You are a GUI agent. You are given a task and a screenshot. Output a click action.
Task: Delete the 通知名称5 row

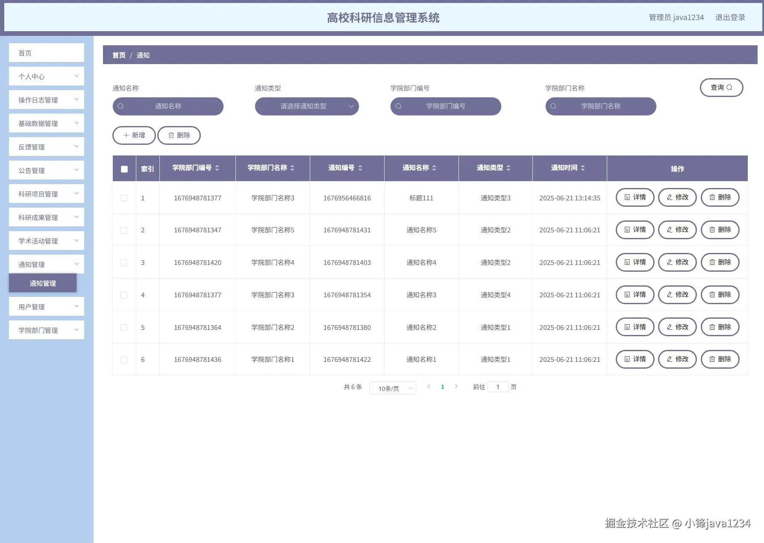tap(720, 230)
